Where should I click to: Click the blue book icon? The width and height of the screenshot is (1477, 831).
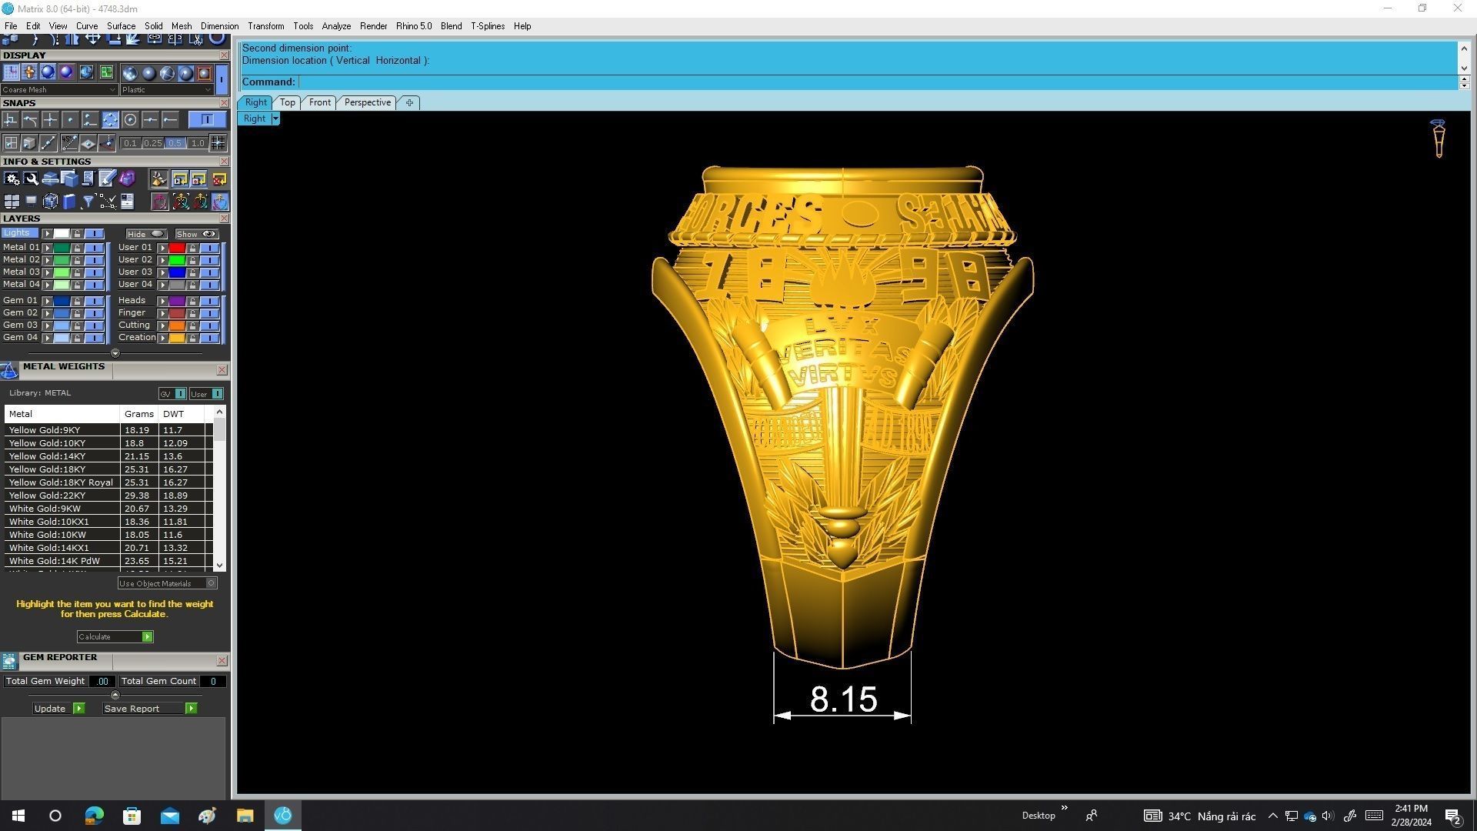[x=69, y=202]
